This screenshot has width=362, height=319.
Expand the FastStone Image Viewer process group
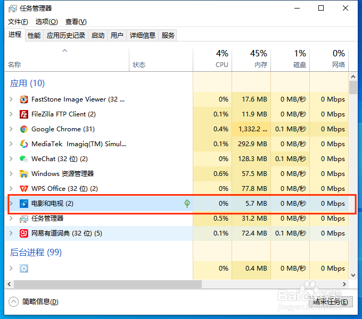[11, 99]
